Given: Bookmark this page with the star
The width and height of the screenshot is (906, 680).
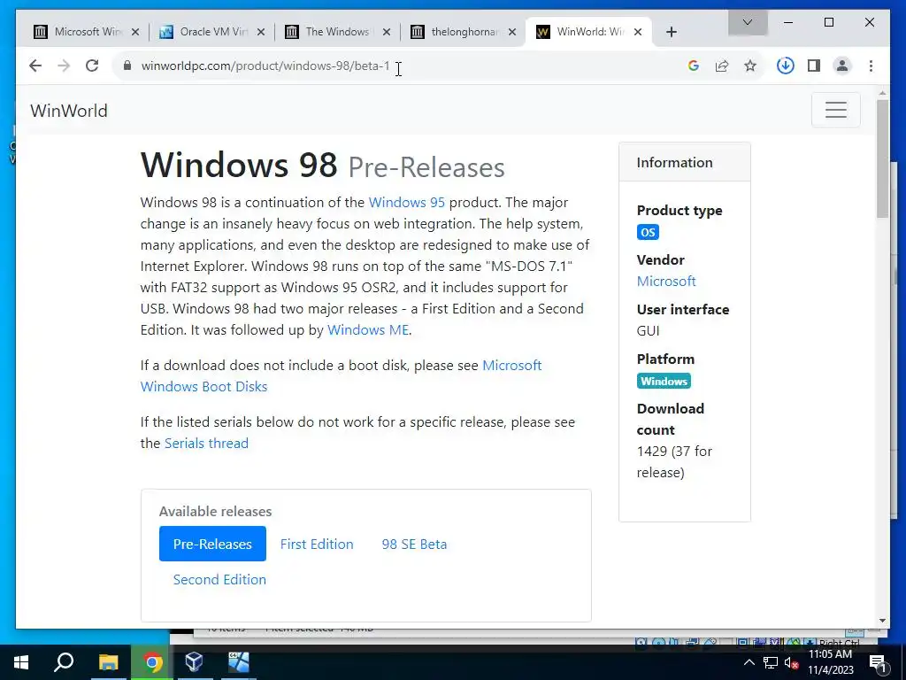Looking at the screenshot, I should tap(750, 66).
